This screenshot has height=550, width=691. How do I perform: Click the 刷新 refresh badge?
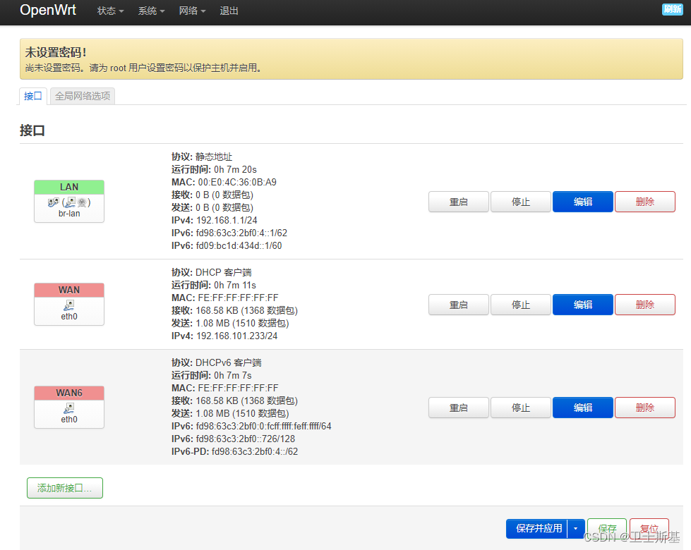pyautogui.click(x=673, y=8)
